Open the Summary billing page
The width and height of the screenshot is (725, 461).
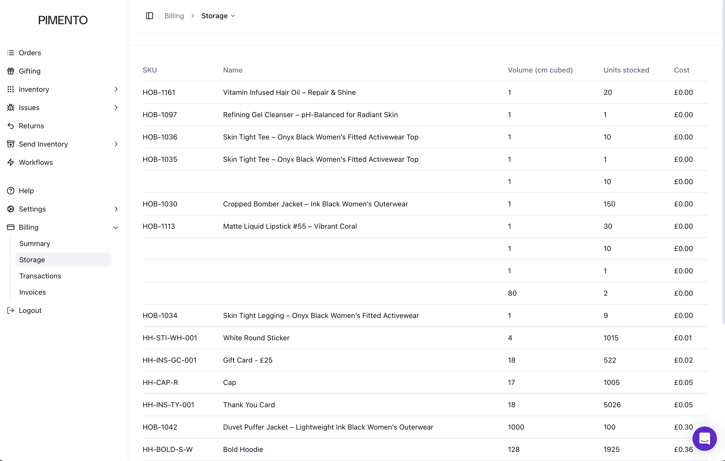(x=34, y=243)
